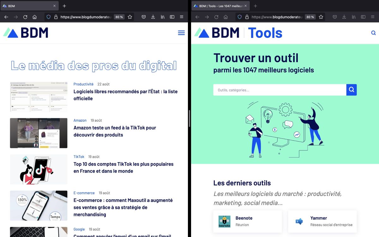Viewport: 379px width, 237px height.
Task: Reload the page in the BDM Tools window
Action: click(216, 17)
